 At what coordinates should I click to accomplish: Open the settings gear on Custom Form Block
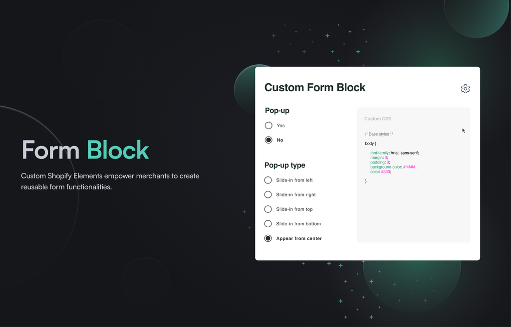(465, 88)
